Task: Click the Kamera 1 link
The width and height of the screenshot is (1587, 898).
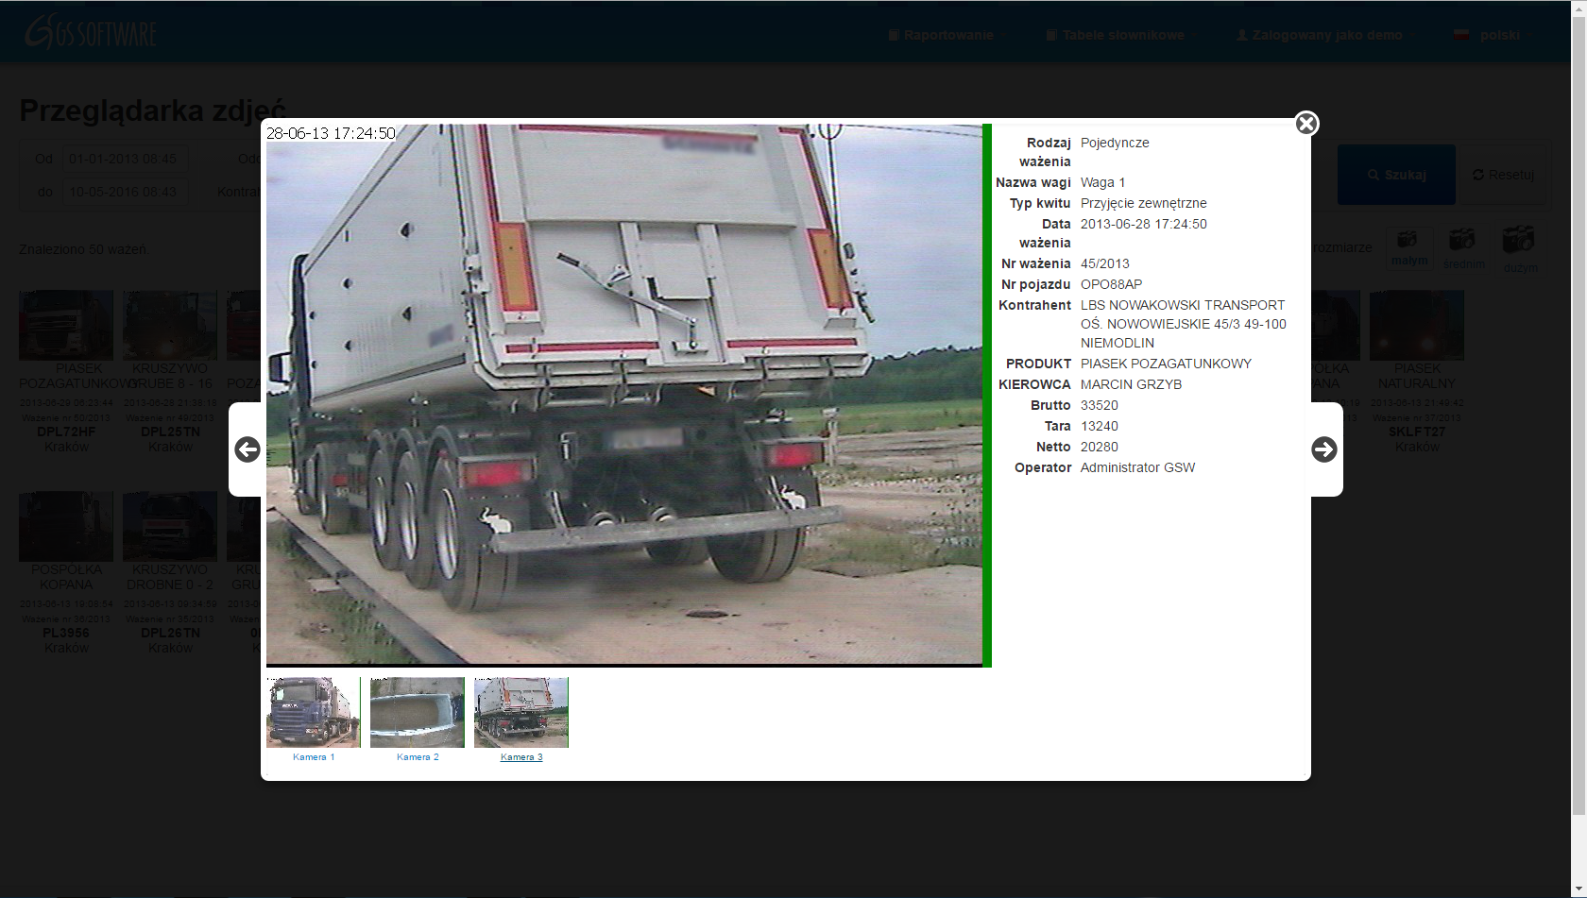Action: point(314,757)
